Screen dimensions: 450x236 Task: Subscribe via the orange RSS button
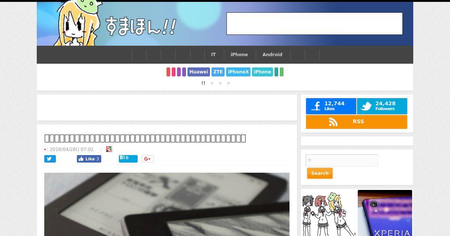click(x=357, y=122)
